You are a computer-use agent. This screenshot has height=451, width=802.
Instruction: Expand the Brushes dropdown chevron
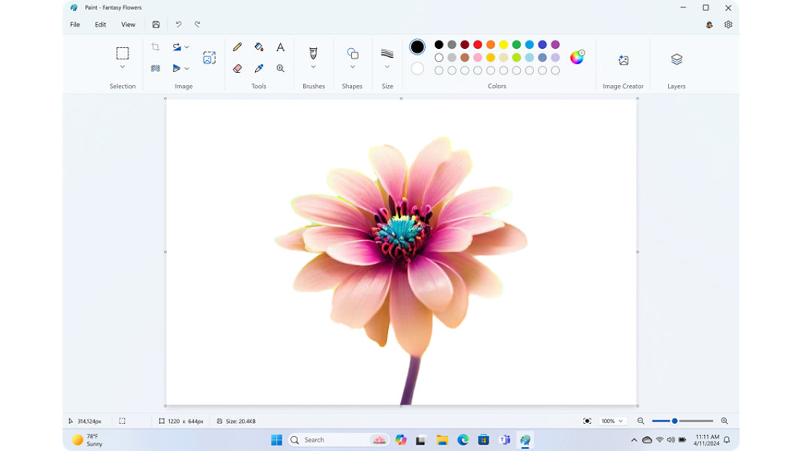pos(313,67)
